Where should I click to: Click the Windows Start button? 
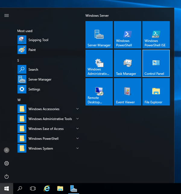pyautogui.click(x=7, y=189)
